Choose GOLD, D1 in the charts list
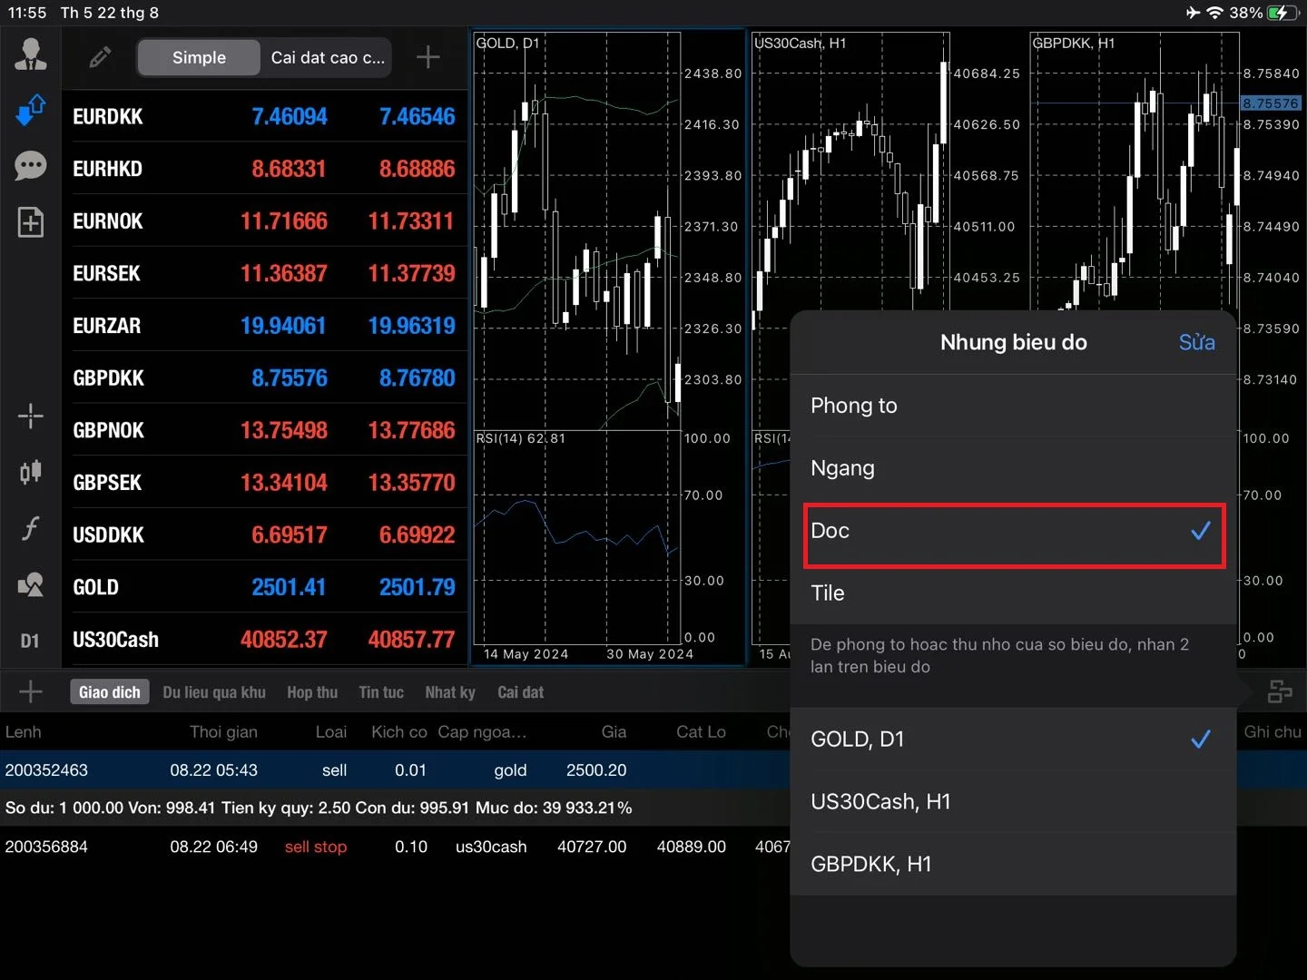 click(x=1014, y=740)
